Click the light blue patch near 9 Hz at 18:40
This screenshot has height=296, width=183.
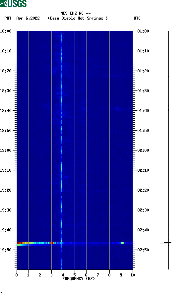[117, 109]
